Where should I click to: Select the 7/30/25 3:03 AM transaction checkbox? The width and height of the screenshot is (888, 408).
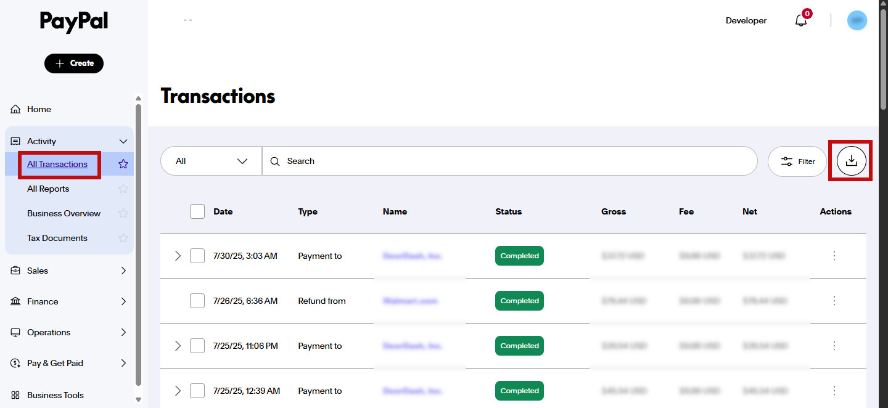click(x=197, y=256)
